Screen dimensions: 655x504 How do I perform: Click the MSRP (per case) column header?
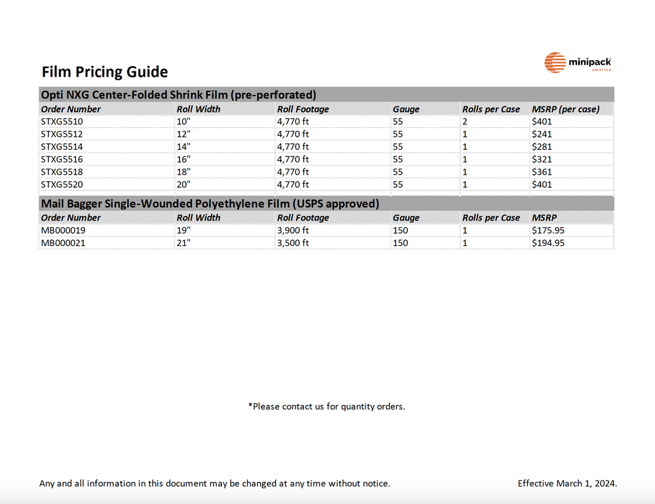coord(566,109)
